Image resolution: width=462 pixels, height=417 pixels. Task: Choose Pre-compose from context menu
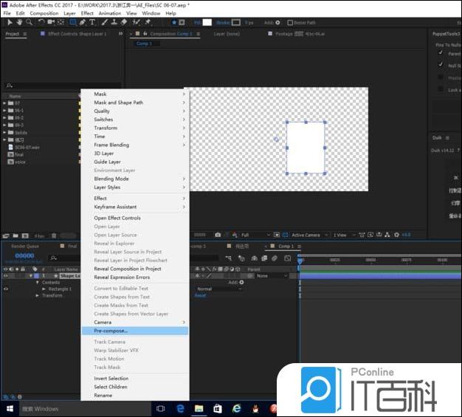[x=111, y=331]
